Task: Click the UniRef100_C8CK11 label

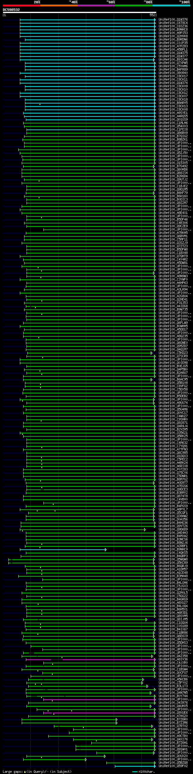Action: (x=173, y=79)
